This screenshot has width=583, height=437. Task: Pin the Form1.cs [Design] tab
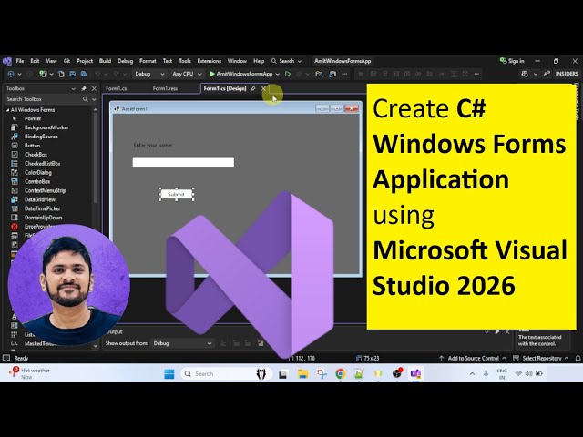coord(253,88)
